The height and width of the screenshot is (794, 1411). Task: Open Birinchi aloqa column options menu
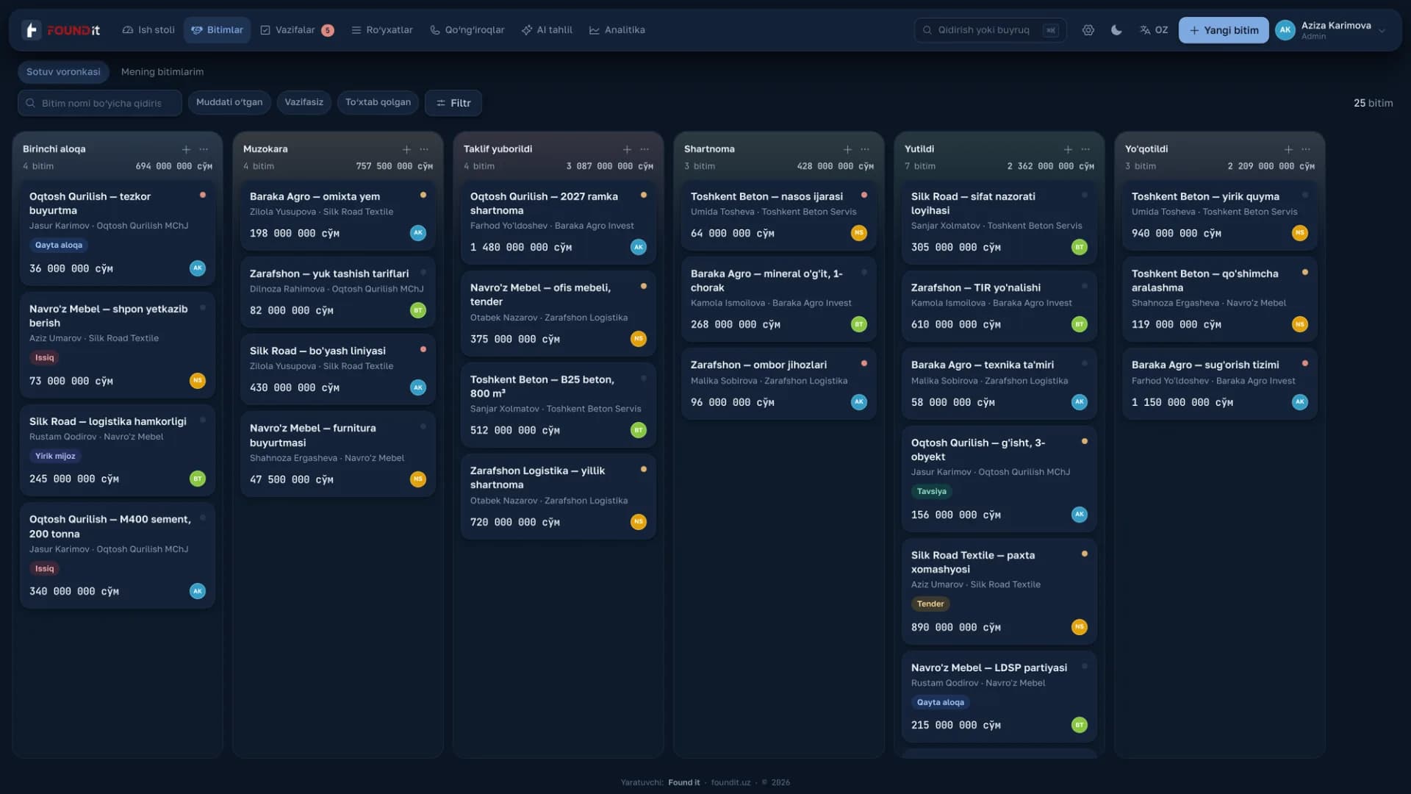tap(204, 149)
